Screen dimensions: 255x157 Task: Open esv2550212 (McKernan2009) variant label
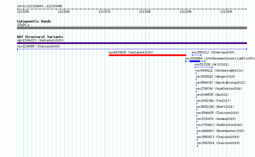(213, 52)
